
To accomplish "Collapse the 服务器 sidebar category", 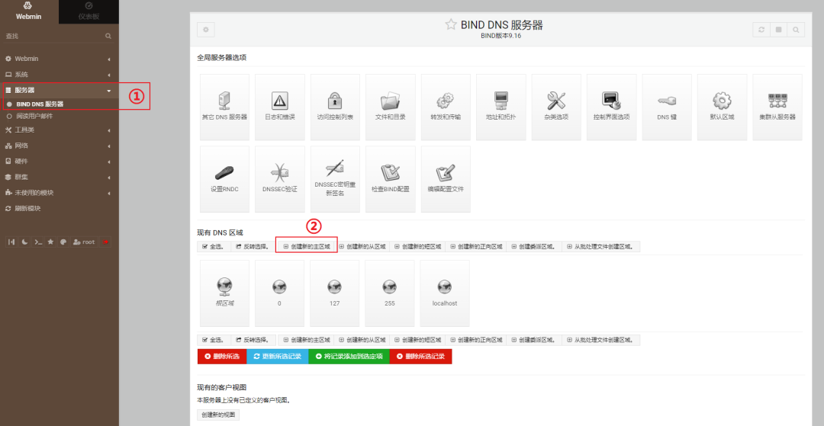I will [60, 91].
